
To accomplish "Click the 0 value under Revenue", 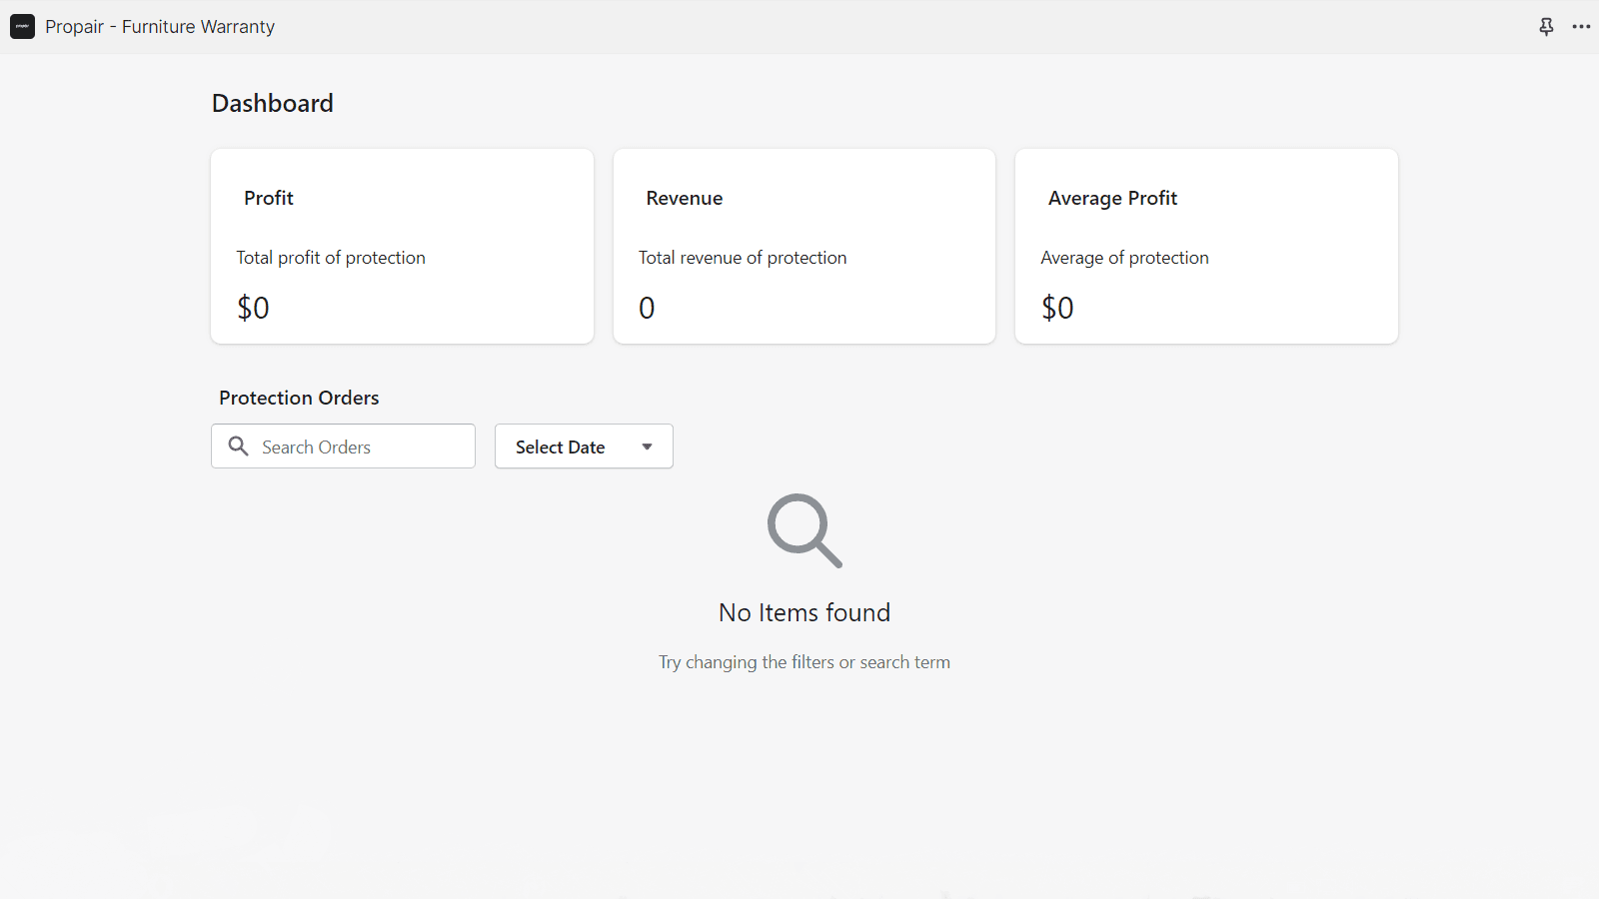I will (646, 308).
